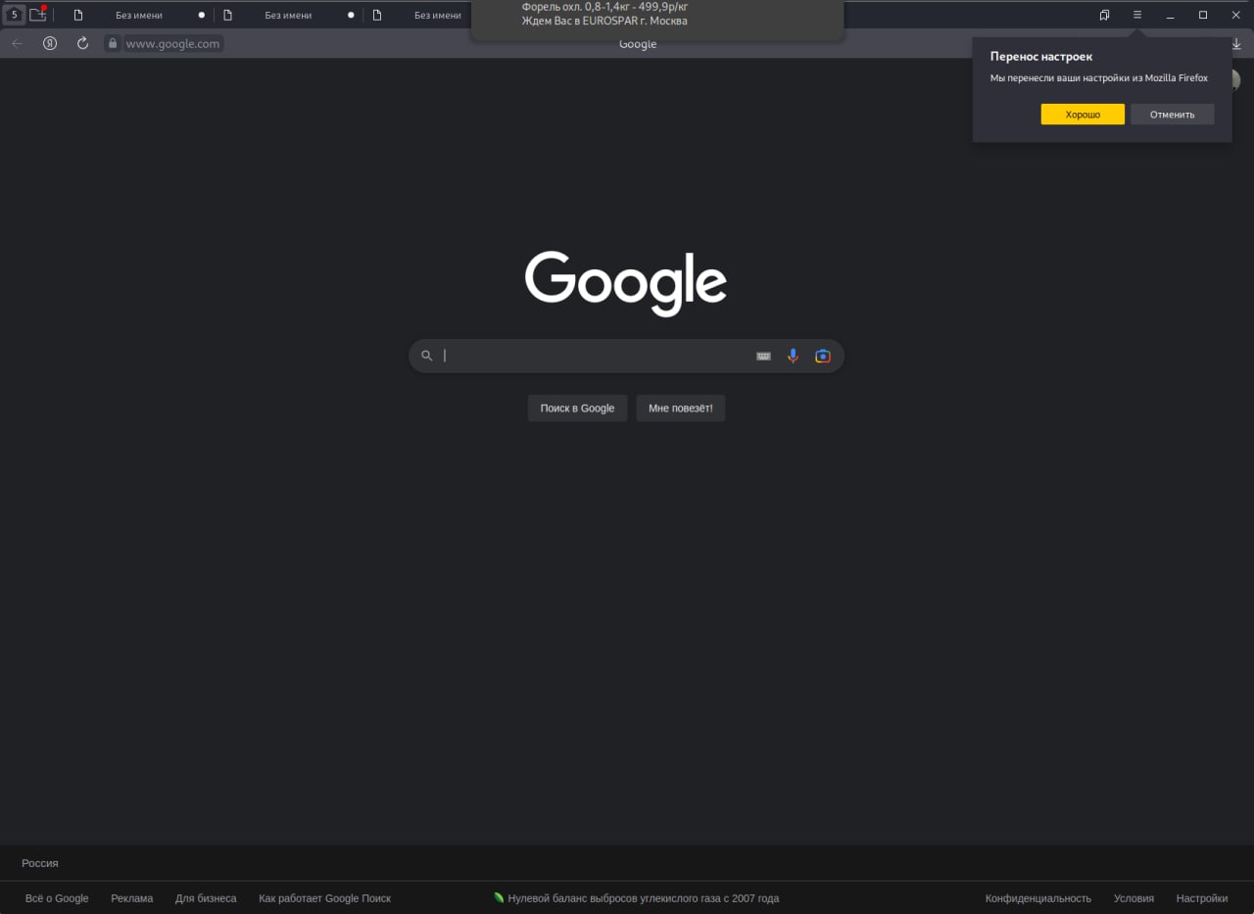The height and width of the screenshot is (914, 1254).
Task: Open the bookmarks icon in title bar
Action: (x=1104, y=15)
